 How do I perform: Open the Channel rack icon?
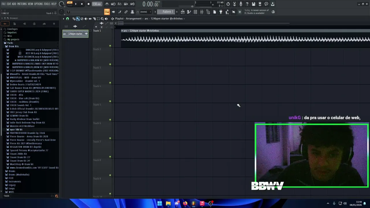(x=195, y=12)
